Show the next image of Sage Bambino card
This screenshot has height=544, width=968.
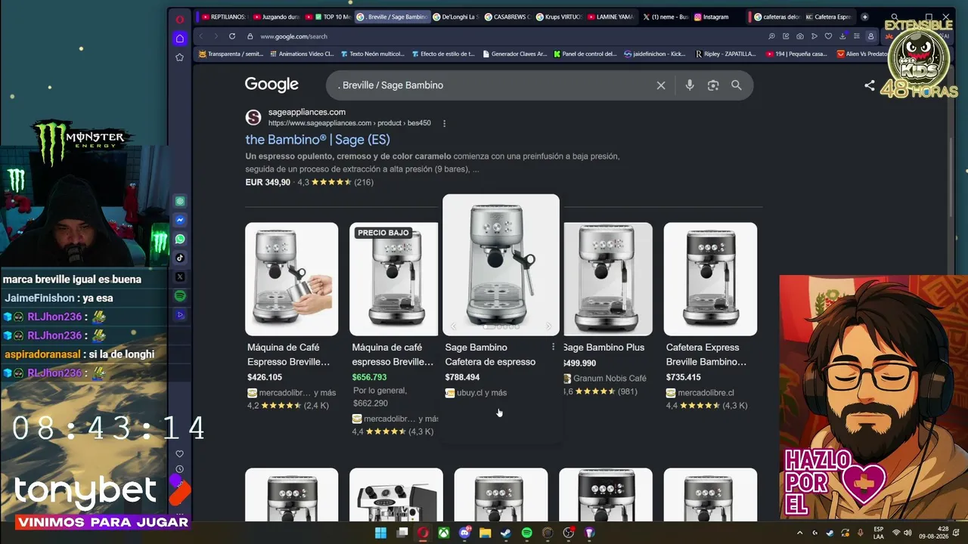tap(548, 326)
